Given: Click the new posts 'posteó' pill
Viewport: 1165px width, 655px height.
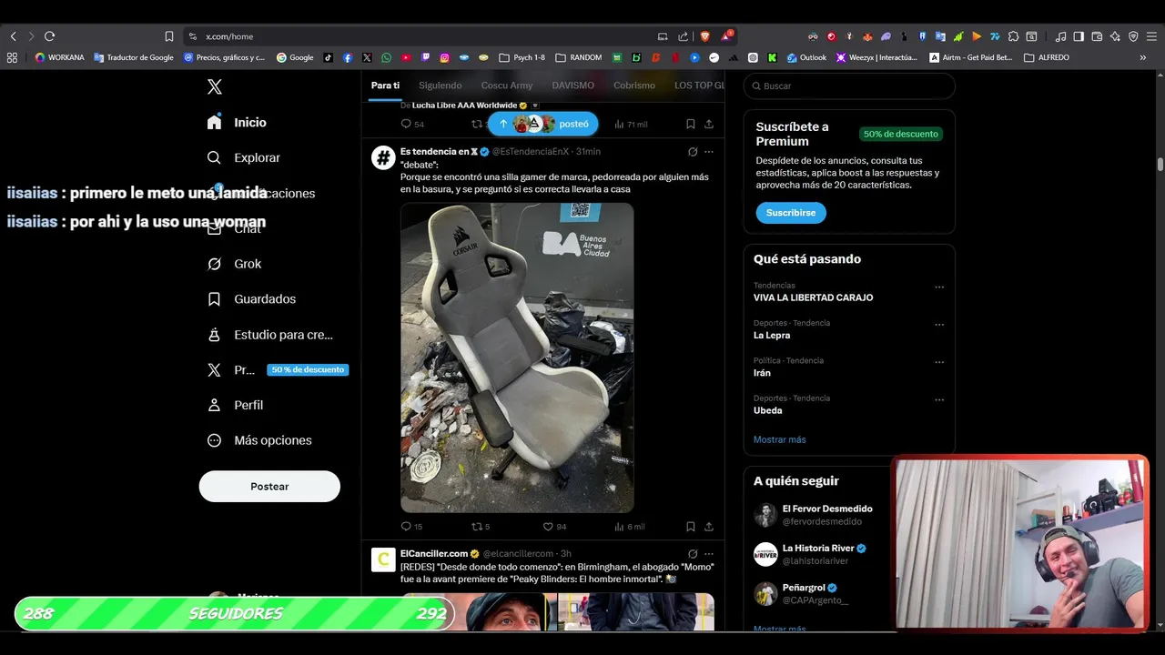Looking at the screenshot, I should point(543,124).
